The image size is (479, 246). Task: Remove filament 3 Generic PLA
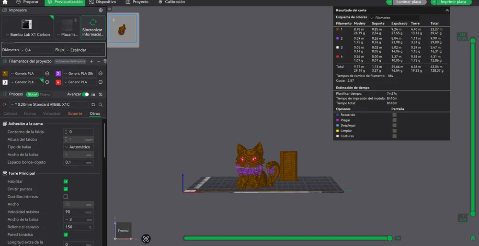click(x=47, y=82)
